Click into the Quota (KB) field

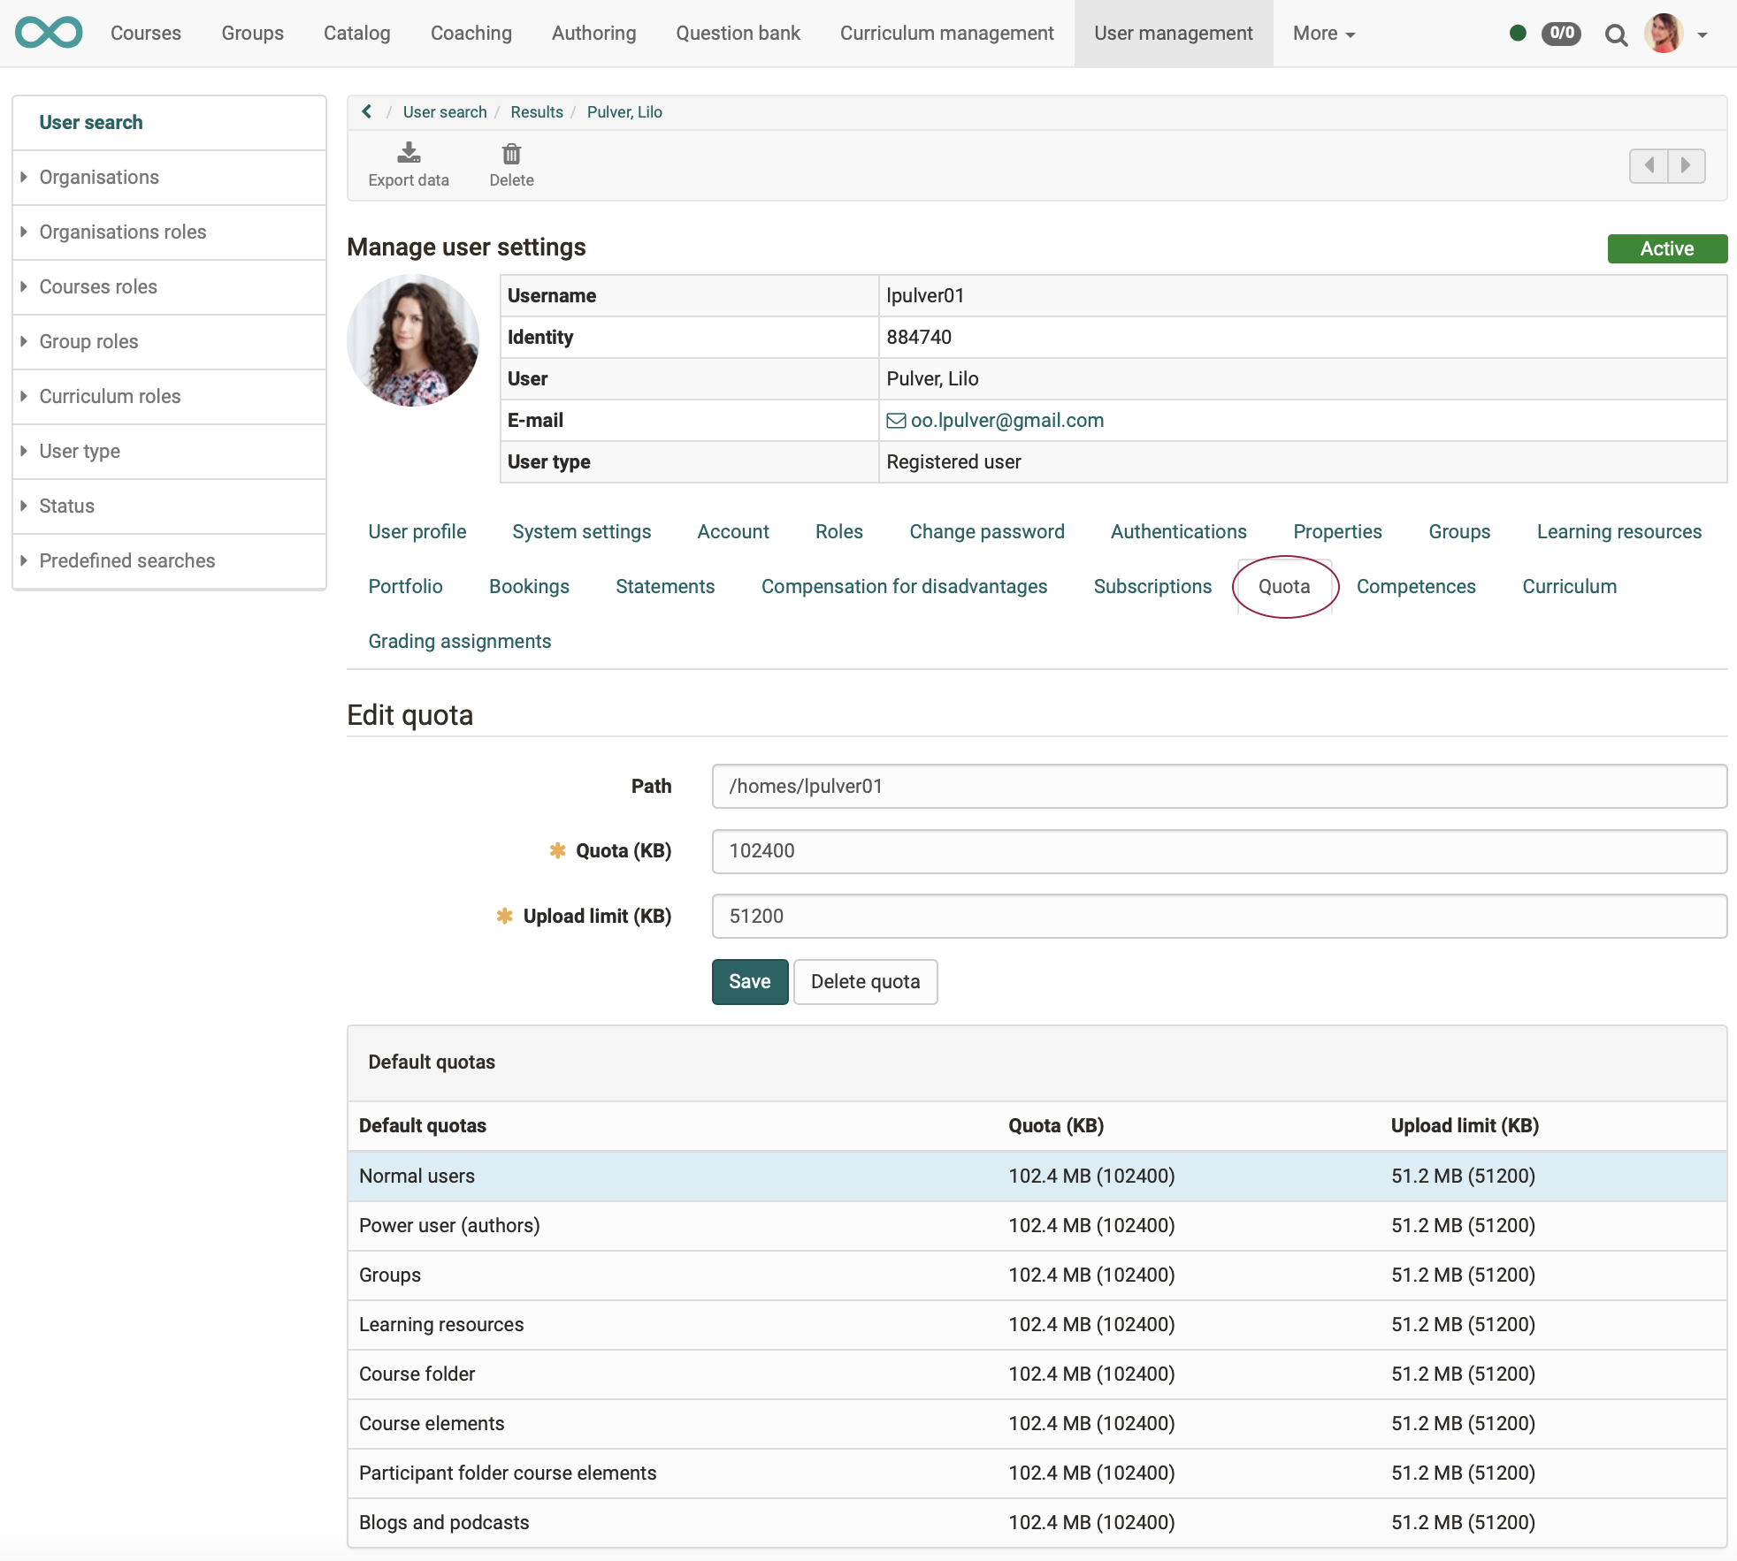pos(1219,850)
